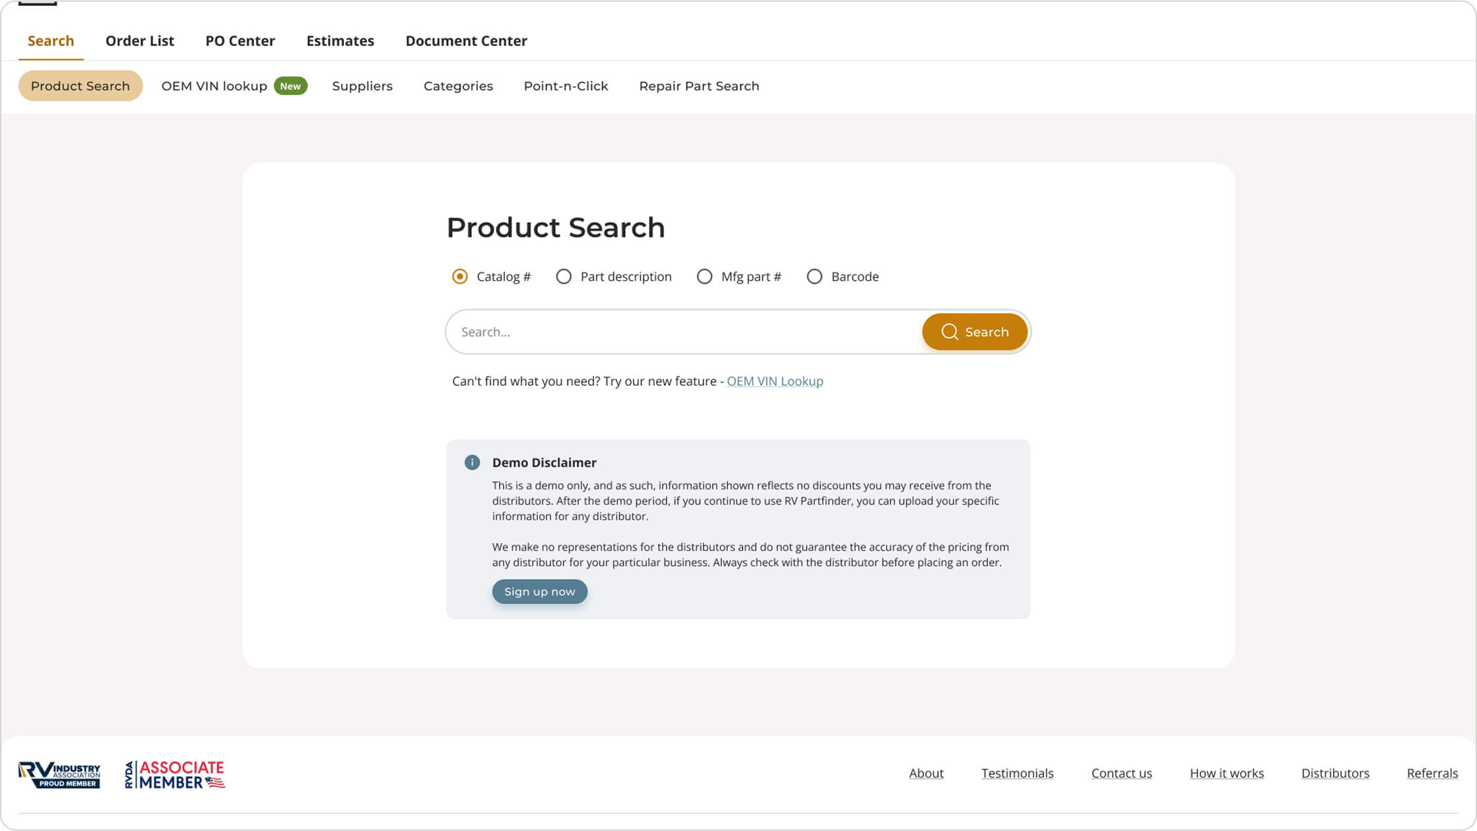Click the green New badge
Screen dimensions: 1477x831
pos(290,86)
